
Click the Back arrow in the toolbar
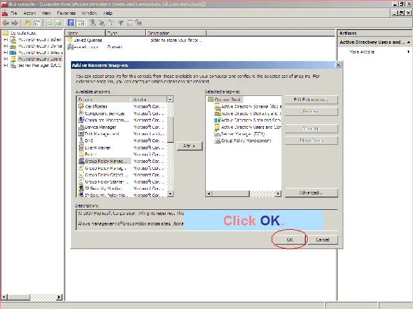tap(6, 23)
